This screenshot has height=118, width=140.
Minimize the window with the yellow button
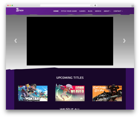click(10, 5)
